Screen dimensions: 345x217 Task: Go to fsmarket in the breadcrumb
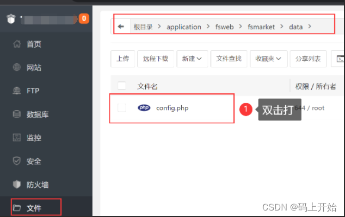tap(261, 27)
